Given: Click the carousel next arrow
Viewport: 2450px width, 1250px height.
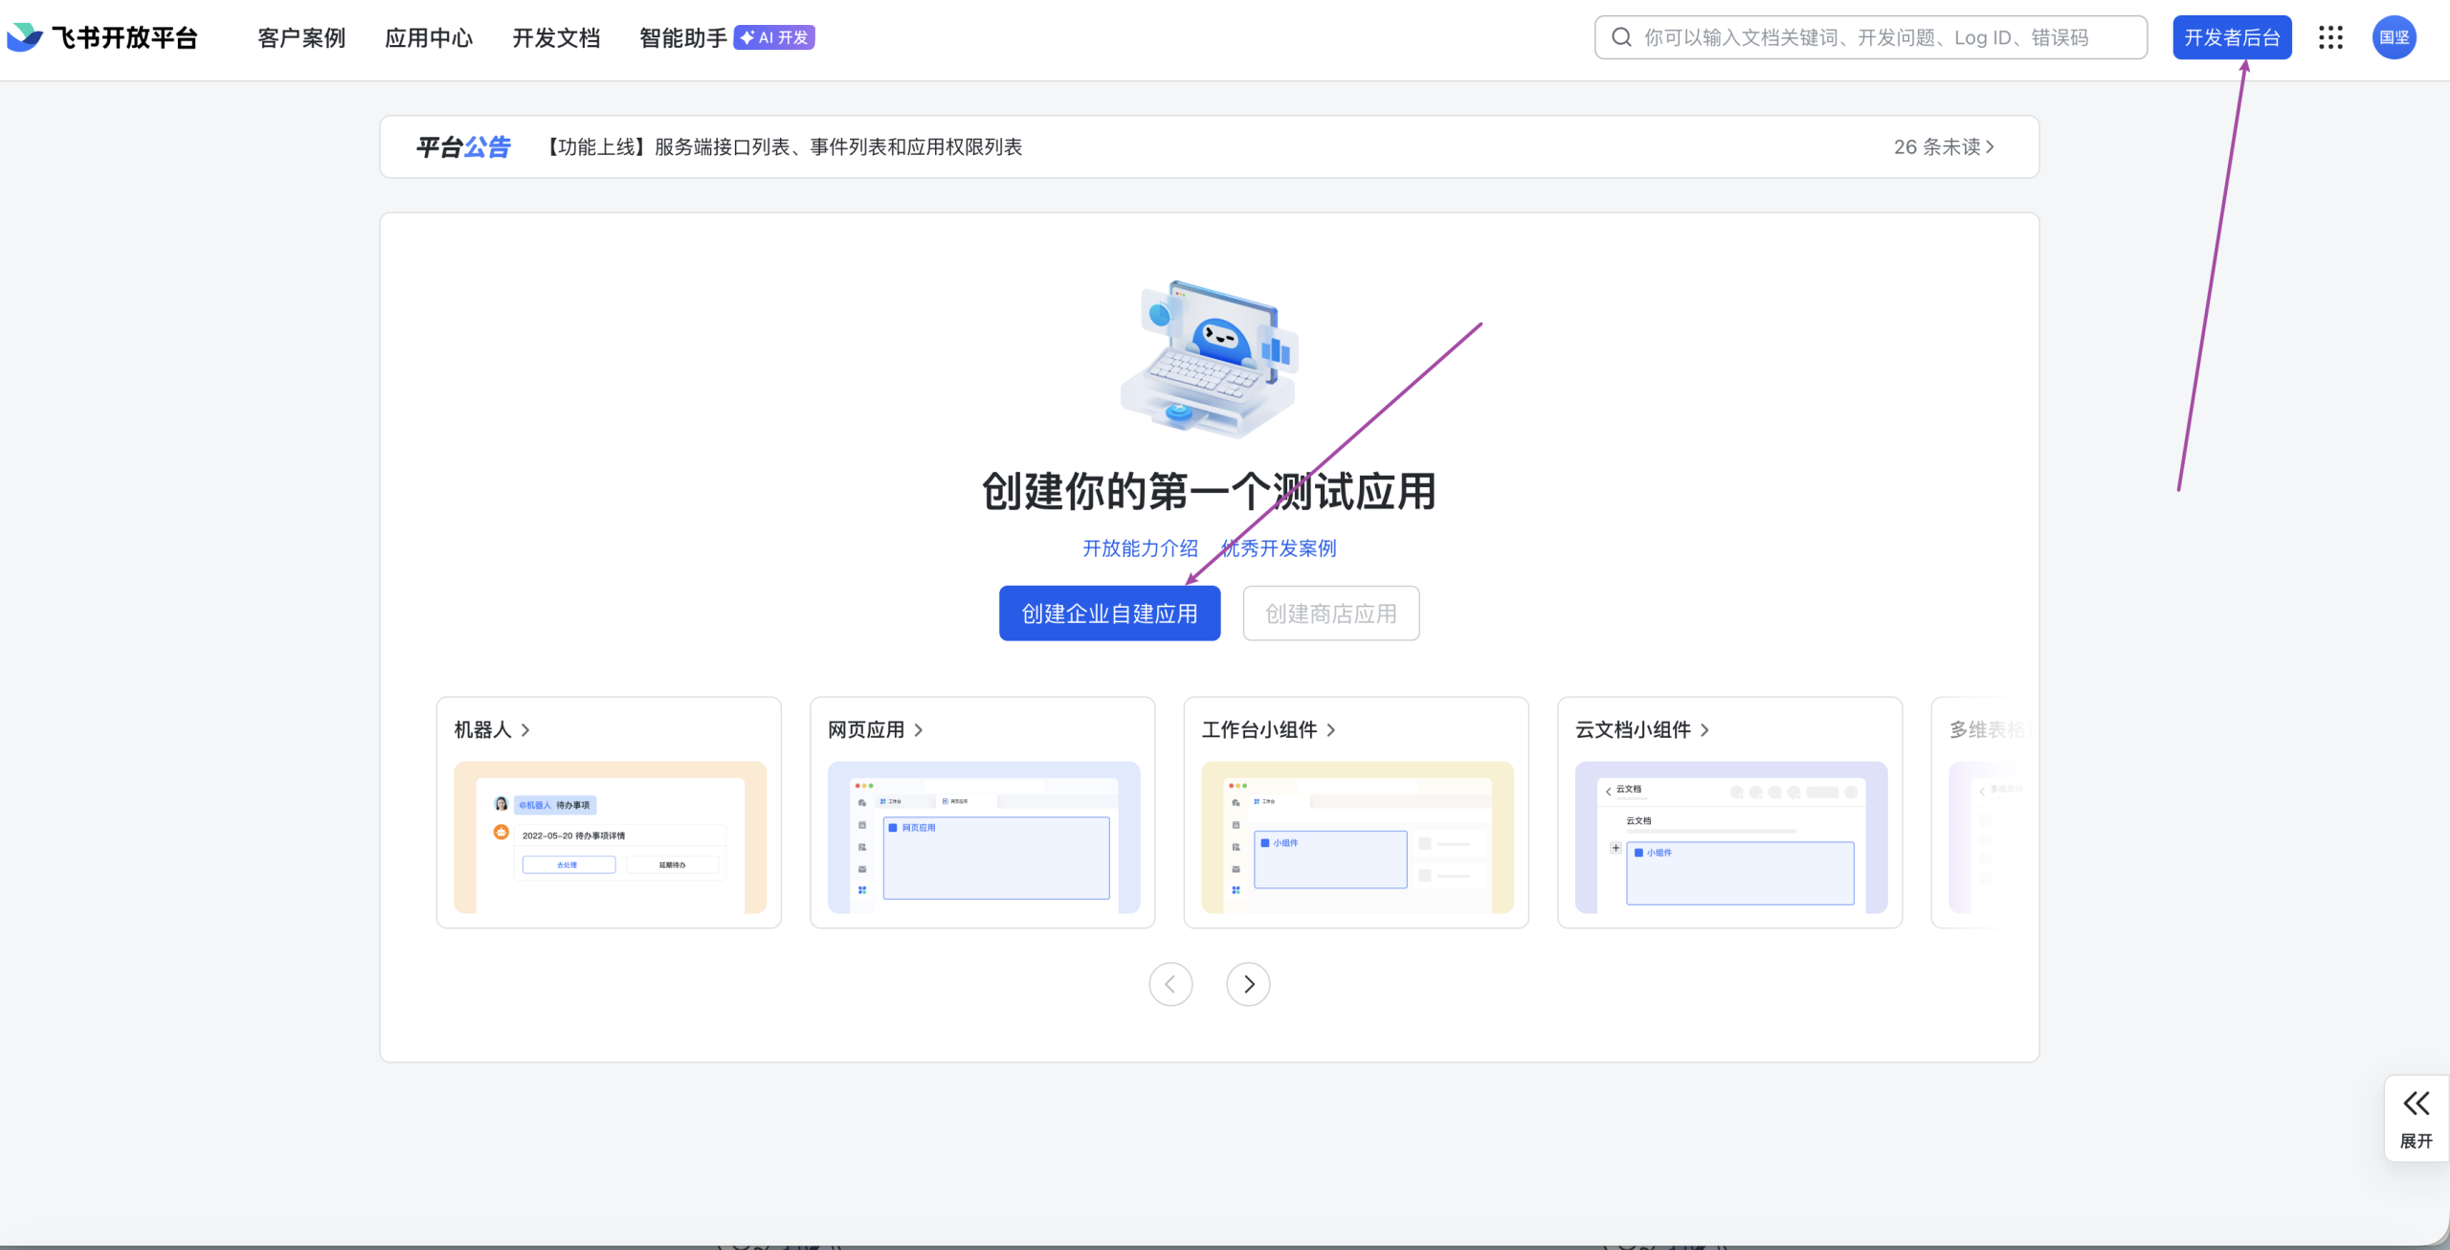Looking at the screenshot, I should tap(1248, 984).
